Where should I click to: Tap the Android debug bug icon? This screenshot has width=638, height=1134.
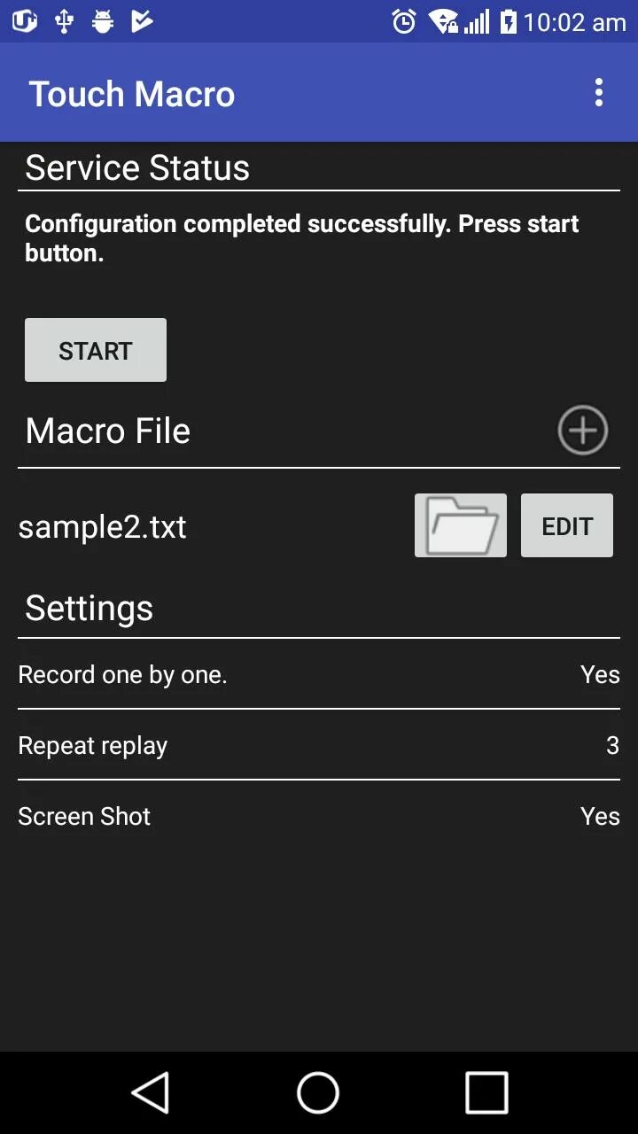(x=103, y=21)
